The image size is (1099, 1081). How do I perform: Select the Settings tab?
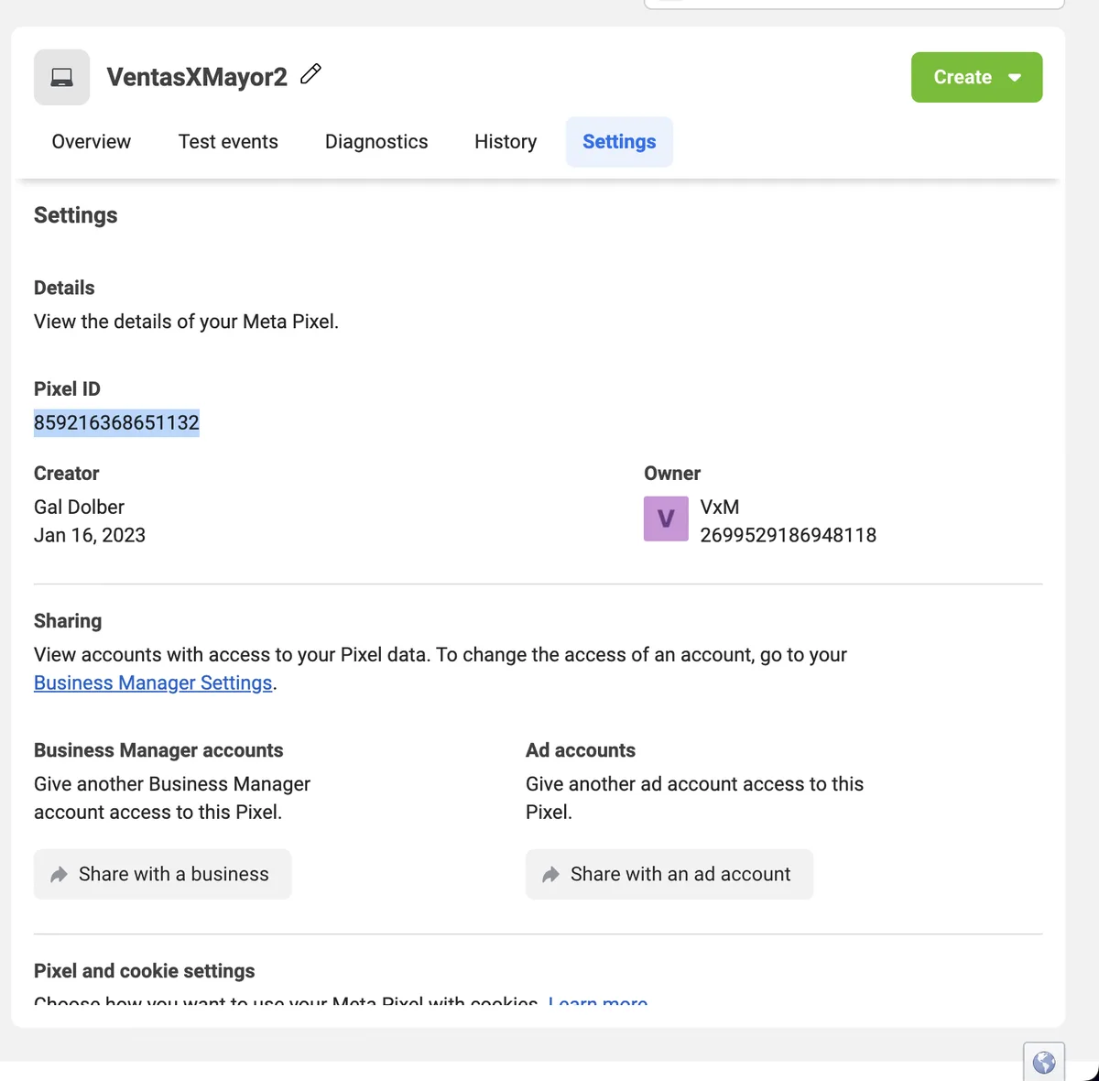(x=619, y=142)
